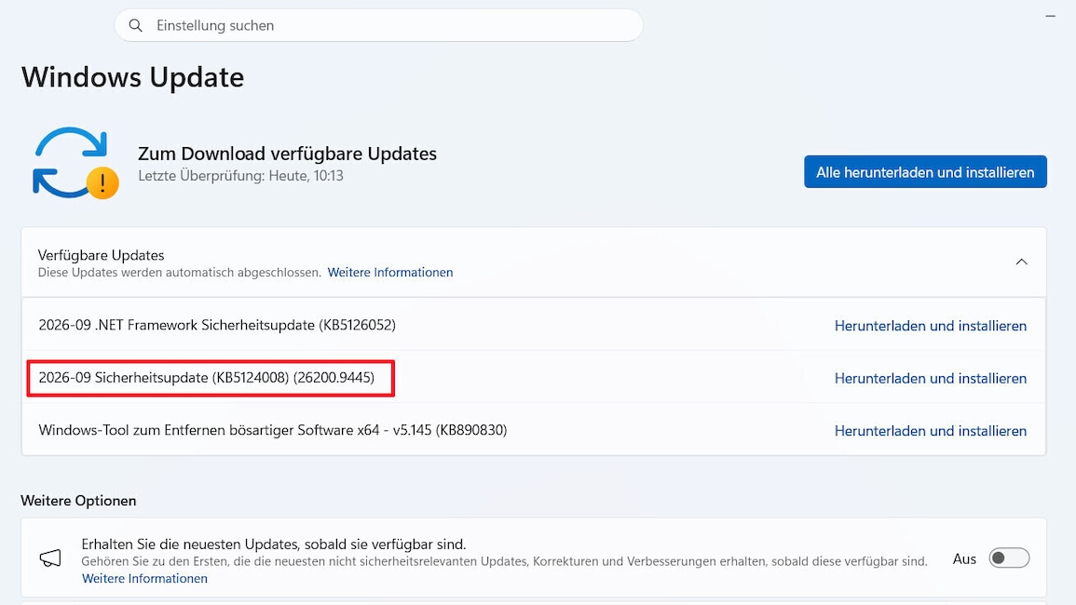Open Weitere Informationen link under Verfügbare Updates

[389, 273]
